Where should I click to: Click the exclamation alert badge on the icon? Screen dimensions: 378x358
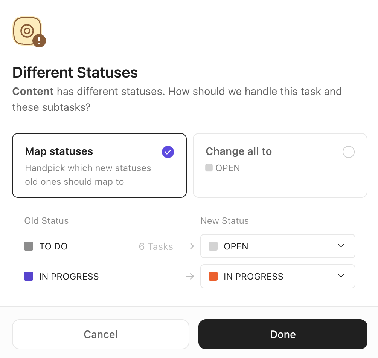pos(39,41)
